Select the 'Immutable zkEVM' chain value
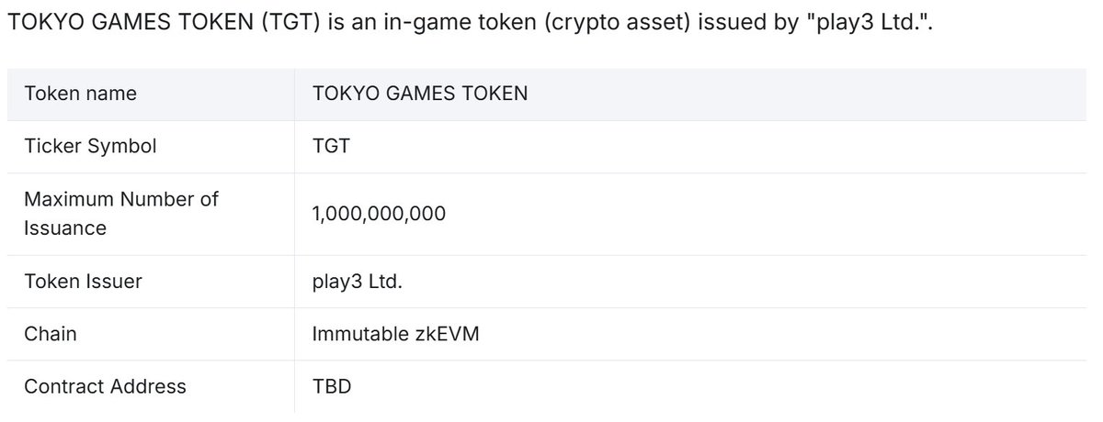 click(395, 334)
